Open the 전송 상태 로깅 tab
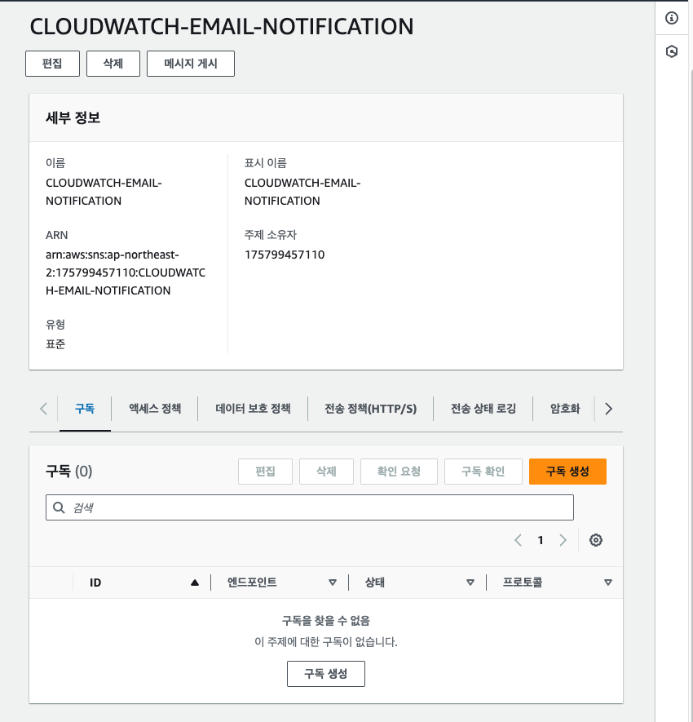 [483, 409]
